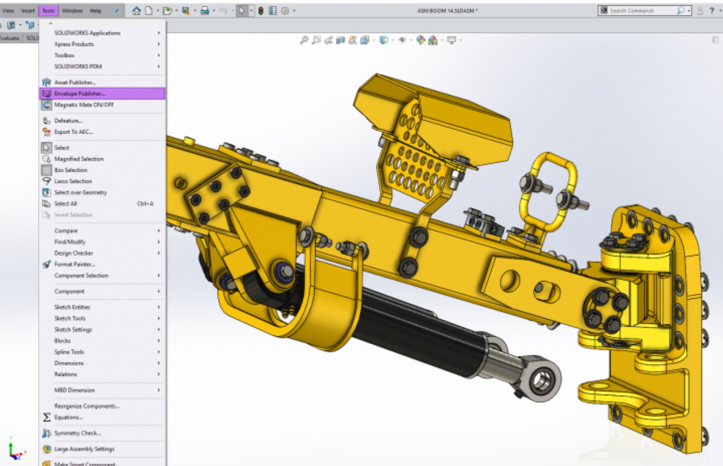Viewport: 723px width, 466px height.
Task: Open the Hide/Show Items eye dropdown
Action: 403,40
